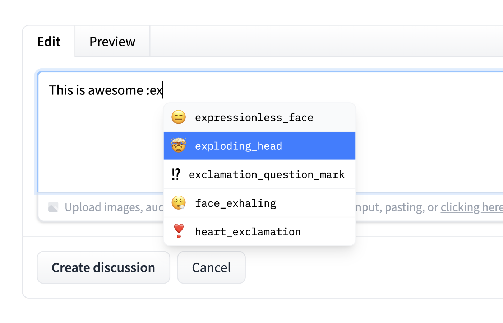Click the exclamation question mark symbol icon
503x323 pixels.
tap(176, 174)
